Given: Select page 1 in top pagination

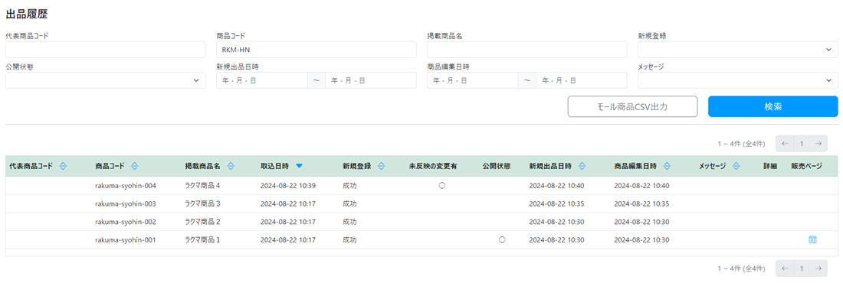Looking at the screenshot, I should pyautogui.click(x=802, y=144).
